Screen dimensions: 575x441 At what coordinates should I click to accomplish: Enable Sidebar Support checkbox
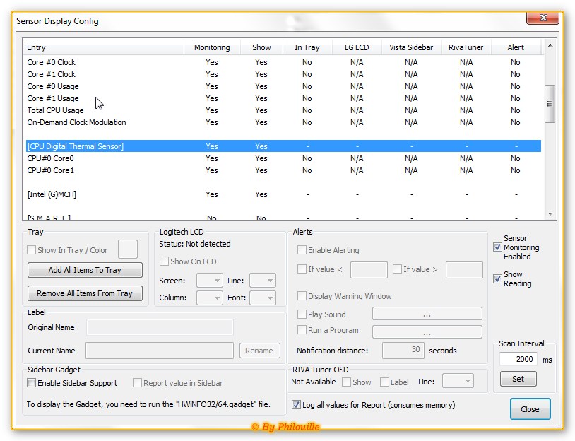32,383
